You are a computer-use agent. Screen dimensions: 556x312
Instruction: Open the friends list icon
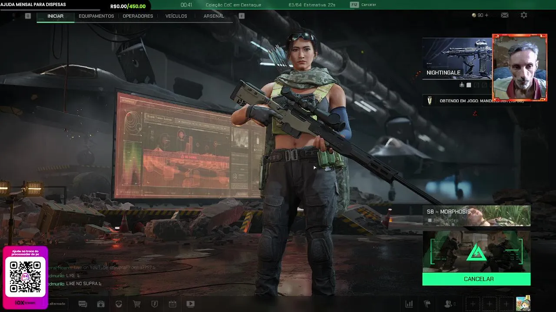(x=450, y=304)
